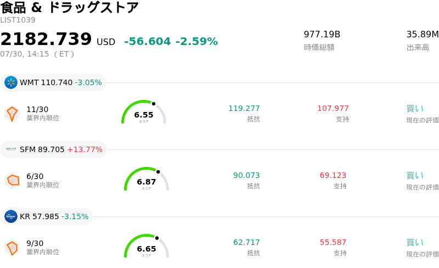Click the Walmart logo icon
Image resolution: width=439 pixels, height=268 pixels.
coord(11,82)
